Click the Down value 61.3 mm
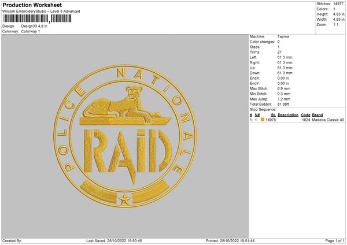347x245 pixels. click(285, 73)
